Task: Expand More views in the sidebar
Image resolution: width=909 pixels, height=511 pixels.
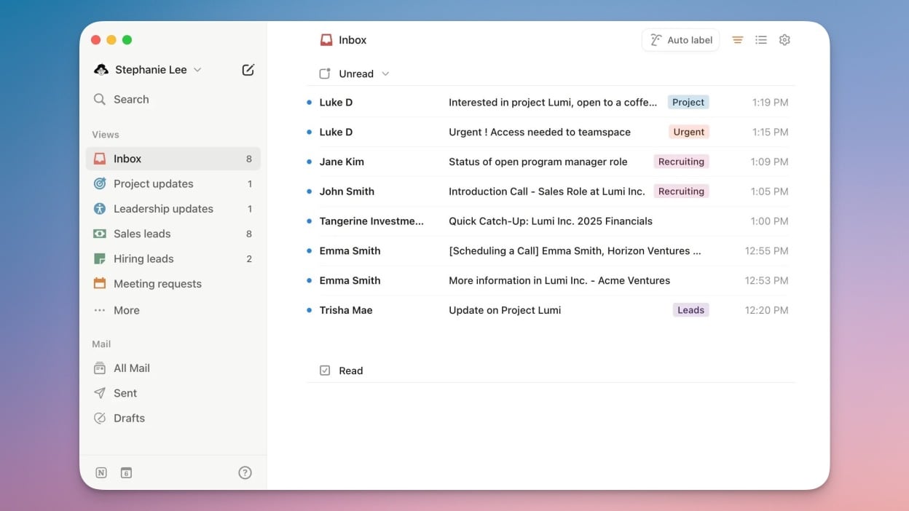Action: [126, 310]
